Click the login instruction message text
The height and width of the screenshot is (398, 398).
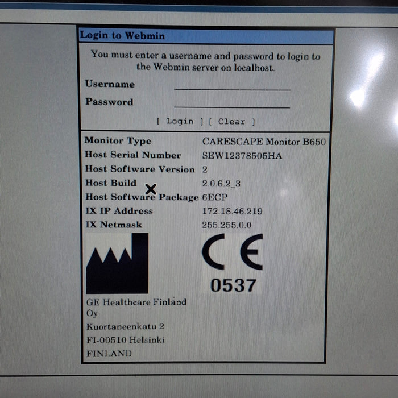[206, 61]
